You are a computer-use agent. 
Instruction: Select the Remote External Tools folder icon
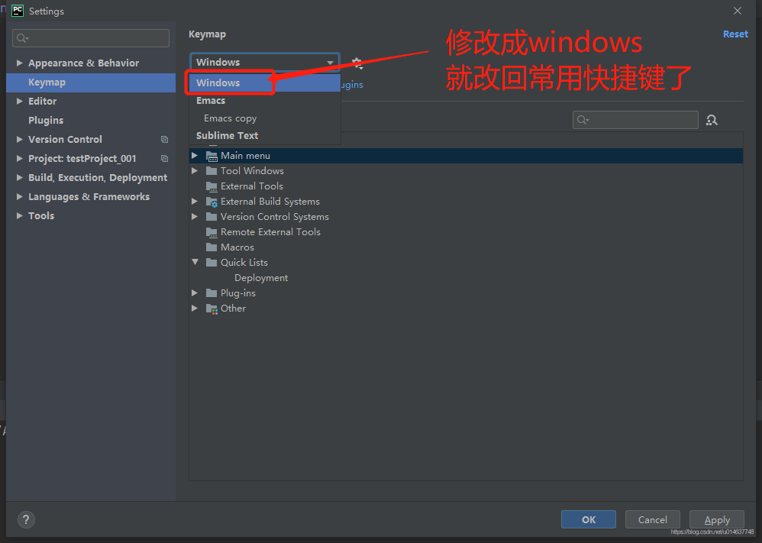[211, 232]
